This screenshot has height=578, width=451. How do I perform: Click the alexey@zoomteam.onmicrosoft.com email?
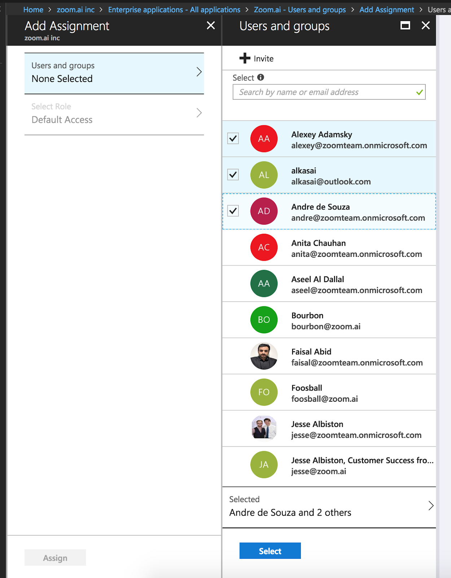point(359,146)
